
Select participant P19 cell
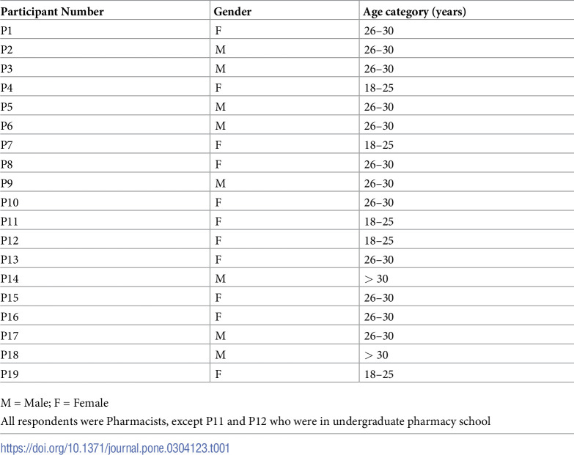tap(10, 374)
